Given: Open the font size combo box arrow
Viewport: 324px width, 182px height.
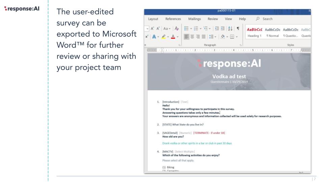Looking at the screenshot, I should tap(147, 29).
